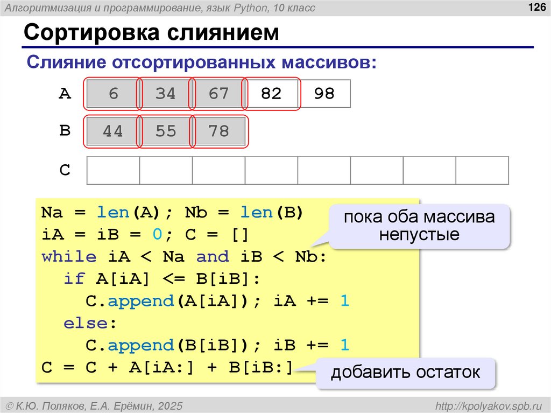551x413 pixels.
Task: Select the 78 cell in array B
Action: [217, 131]
